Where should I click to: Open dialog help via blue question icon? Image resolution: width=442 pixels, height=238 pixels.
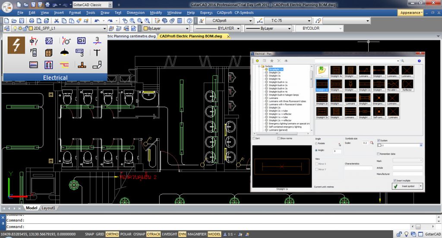coord(419,61)
